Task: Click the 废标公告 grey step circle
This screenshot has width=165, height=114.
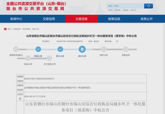Action: coord(104,49)
